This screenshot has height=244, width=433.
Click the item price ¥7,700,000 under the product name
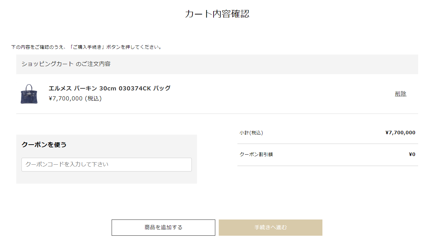point(66,98)
